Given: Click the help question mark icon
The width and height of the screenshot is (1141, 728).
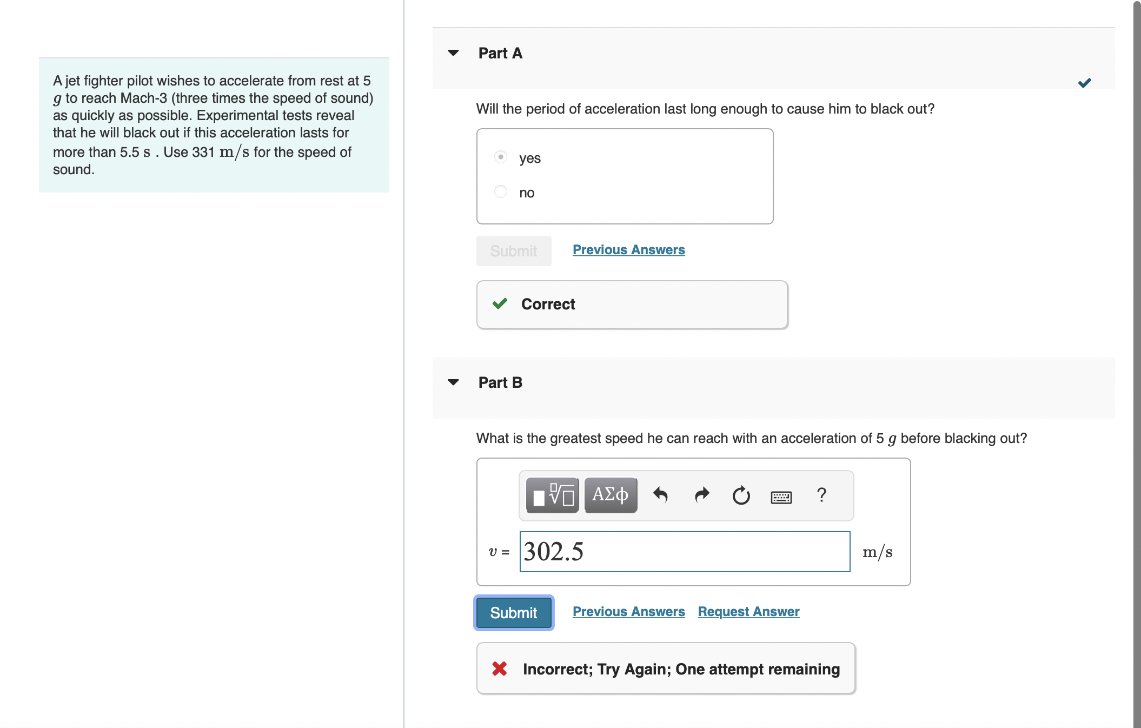Looking at the screenshot, I should (821, 494).
